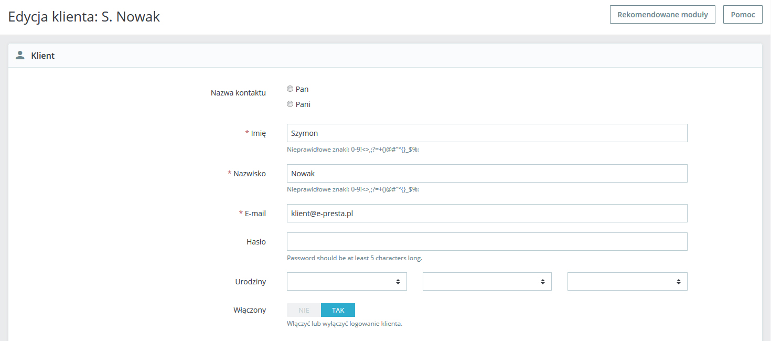
Task: Click the Pani label text
Action: pyautogui.click(x=303, y=104)
